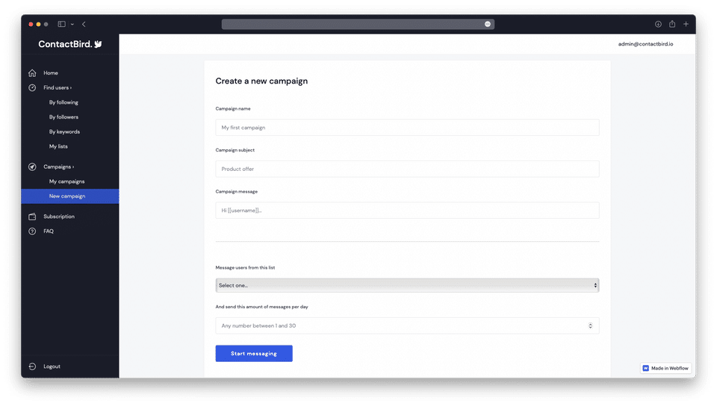Click the 'Create a new campaign' heading

[261, 81]
